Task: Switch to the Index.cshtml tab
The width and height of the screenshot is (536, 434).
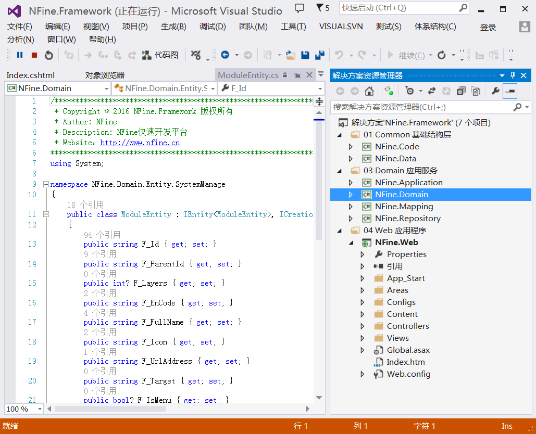Action: (x=31, y=75)
